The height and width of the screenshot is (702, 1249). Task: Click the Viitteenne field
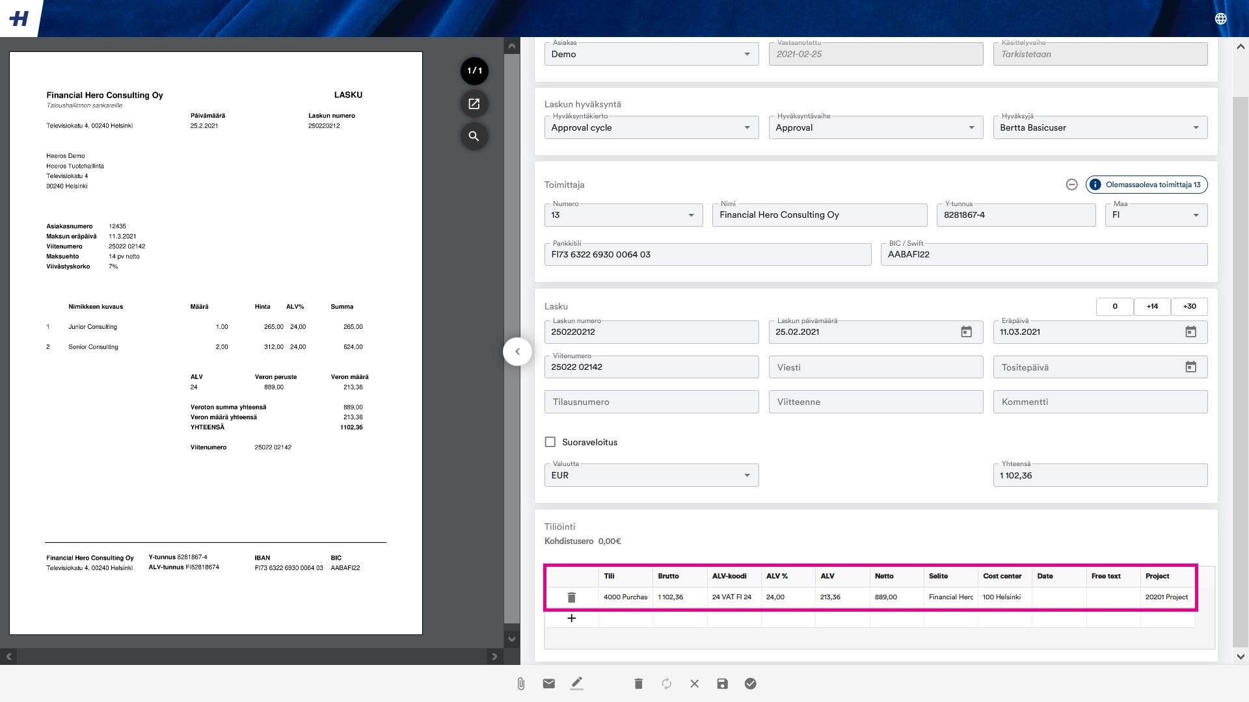(876, 402)
